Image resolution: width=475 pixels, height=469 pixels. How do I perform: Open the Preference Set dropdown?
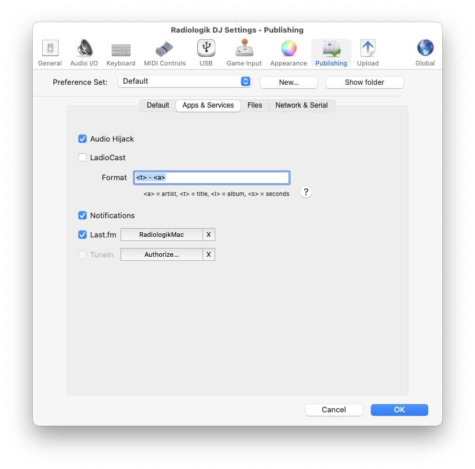pos(185,81)
